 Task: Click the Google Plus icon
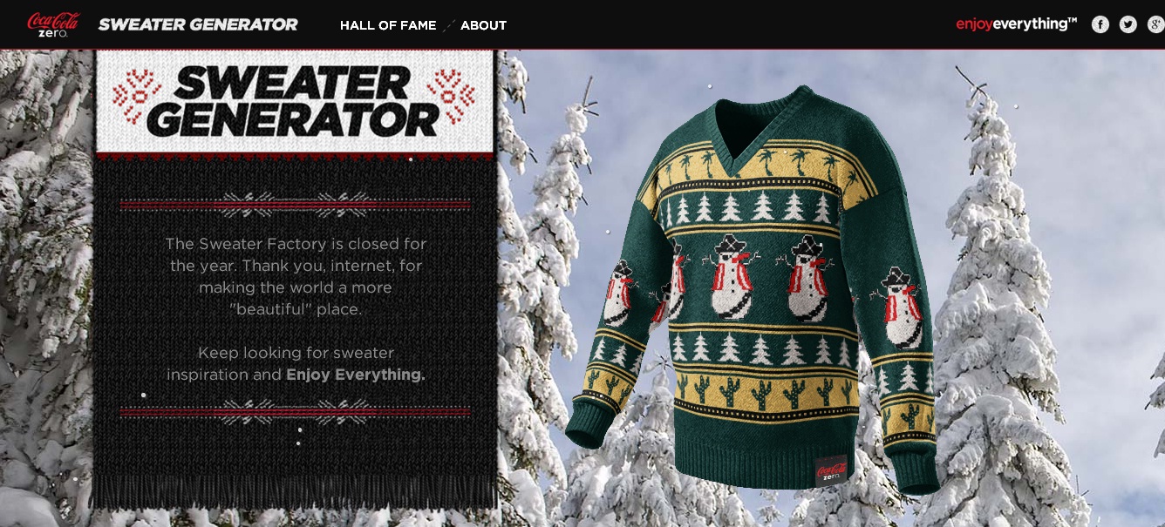(1156, 24)
